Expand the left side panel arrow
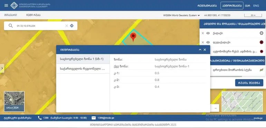Viewport: 266px width, 128px height. (x=2, y=68)
